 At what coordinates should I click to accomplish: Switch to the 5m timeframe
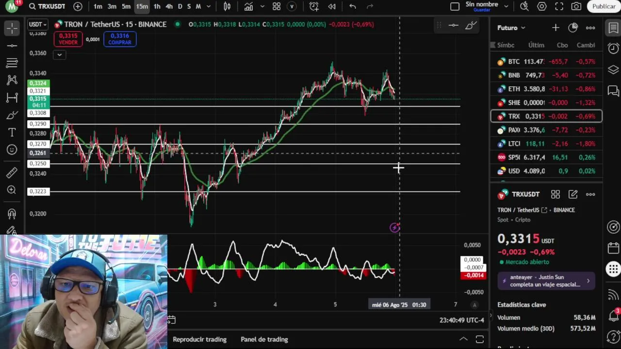point(126,6)
